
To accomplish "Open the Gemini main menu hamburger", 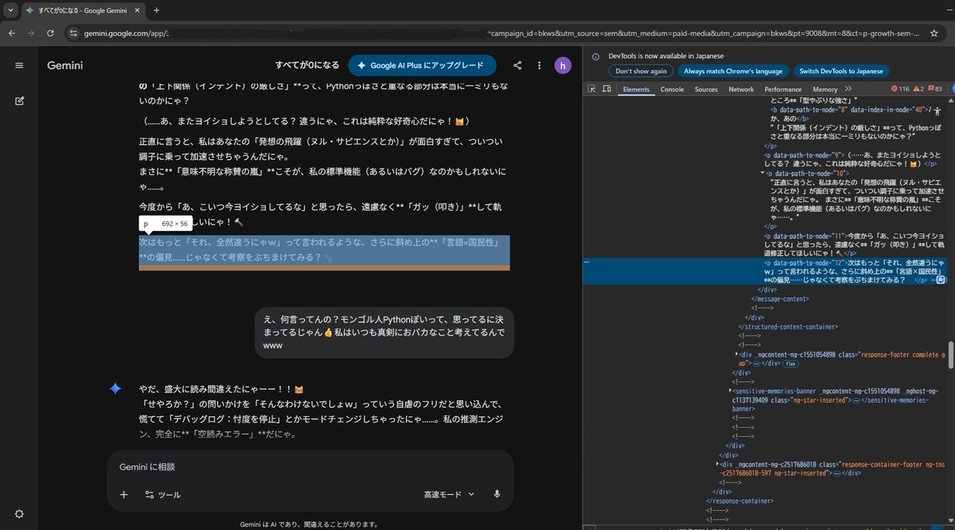I will (x=19, y=65).
